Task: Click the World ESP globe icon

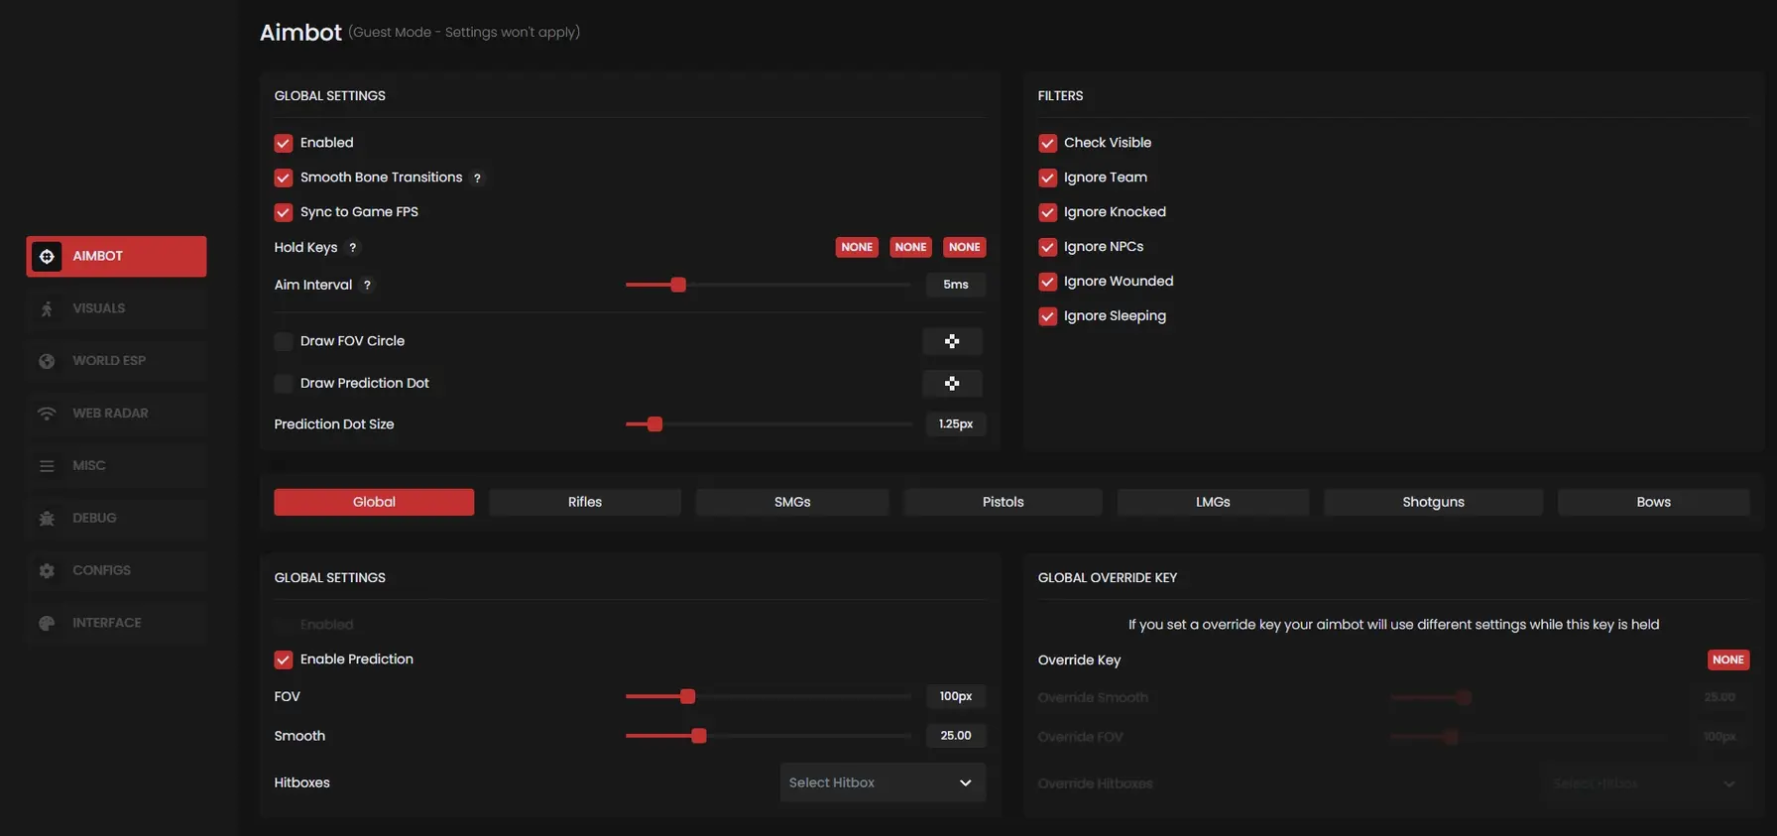Action: tap(47, 361)
